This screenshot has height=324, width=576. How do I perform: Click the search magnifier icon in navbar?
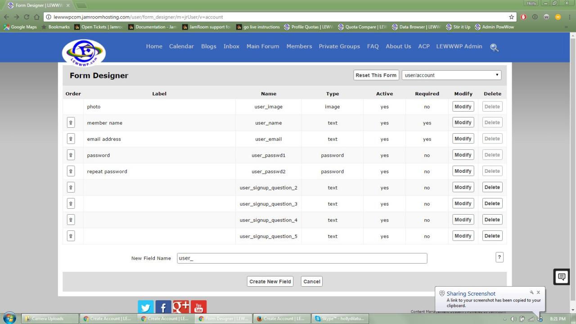(494, 47)
